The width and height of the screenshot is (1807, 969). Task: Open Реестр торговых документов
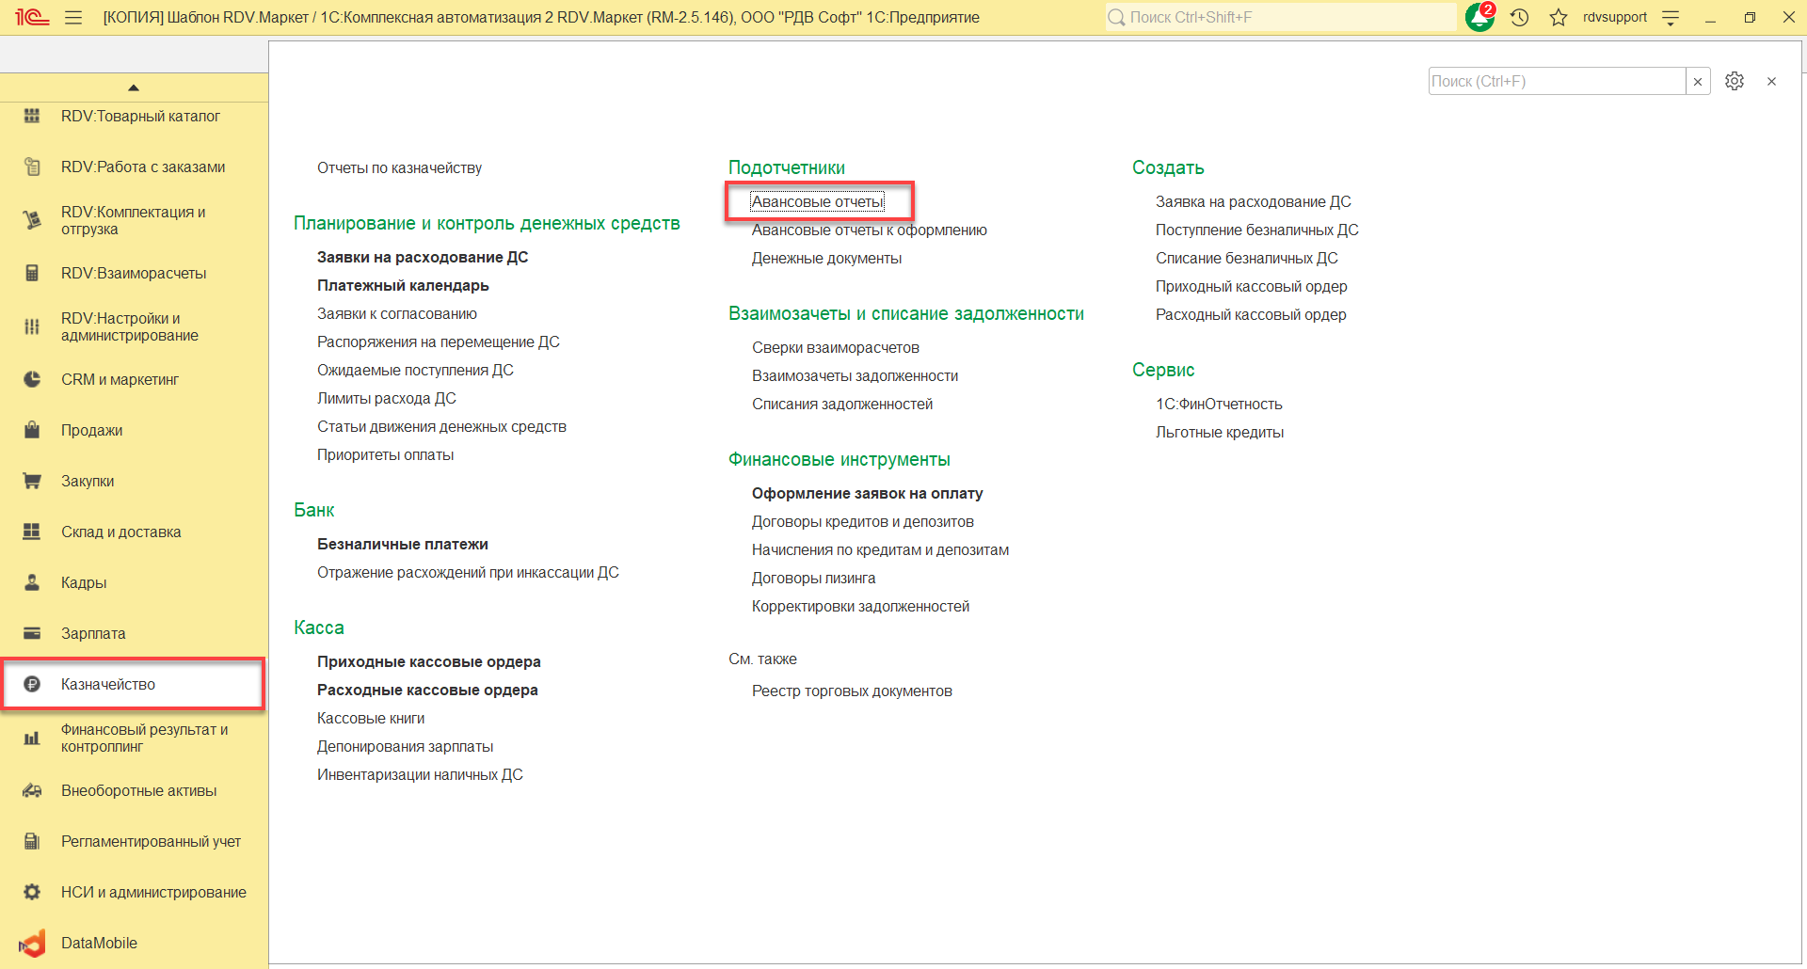click(x=852, y=691)
